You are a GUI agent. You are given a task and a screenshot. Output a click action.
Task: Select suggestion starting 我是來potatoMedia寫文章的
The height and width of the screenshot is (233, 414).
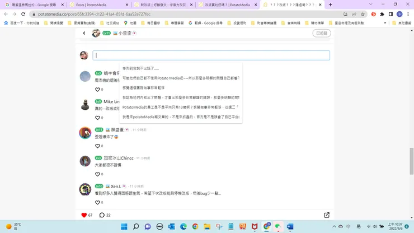point(181,117)
